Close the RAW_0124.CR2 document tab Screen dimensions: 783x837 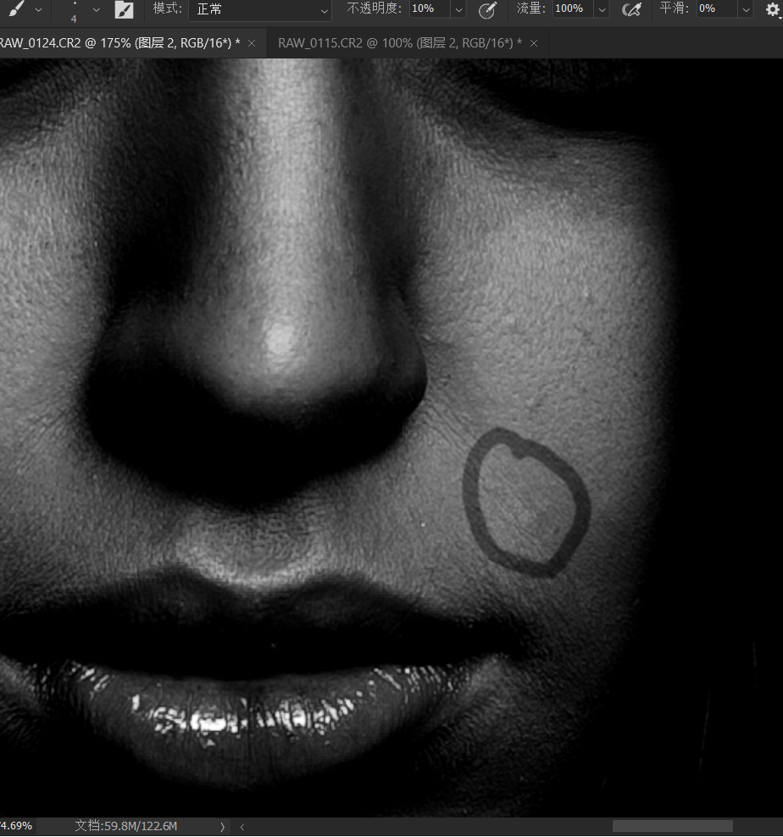click(252, 43)
